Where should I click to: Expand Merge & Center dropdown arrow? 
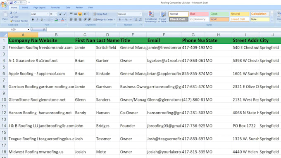tap(114, 19)
